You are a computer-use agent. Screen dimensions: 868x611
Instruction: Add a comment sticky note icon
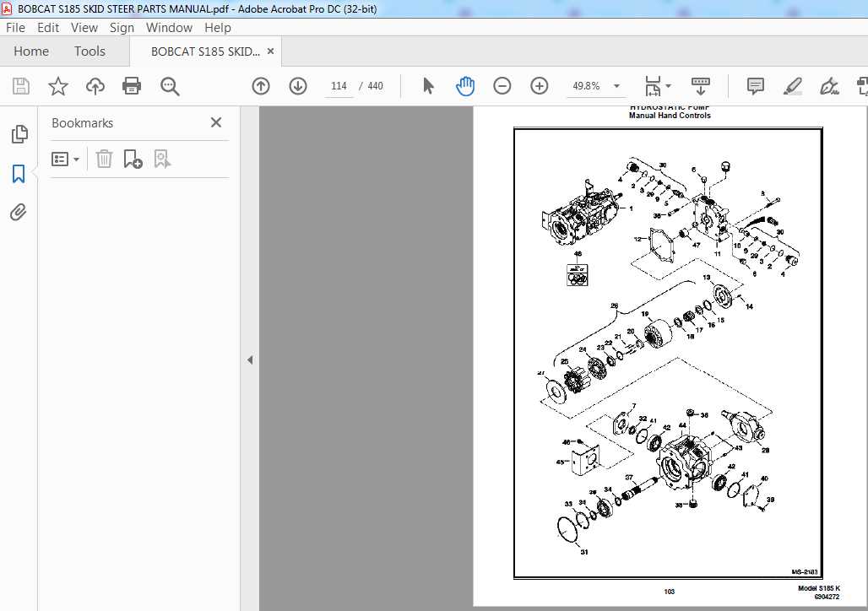pyautogui.click(x=756, y=86)
